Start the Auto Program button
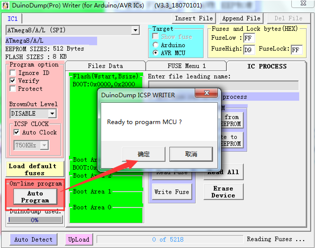The width and height of the screenshot is (315, 248). 35,197
